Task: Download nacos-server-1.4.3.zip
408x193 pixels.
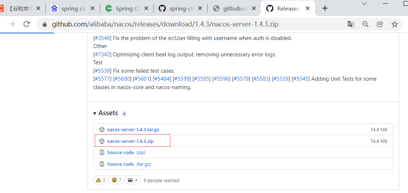Action: click(130, 141)
